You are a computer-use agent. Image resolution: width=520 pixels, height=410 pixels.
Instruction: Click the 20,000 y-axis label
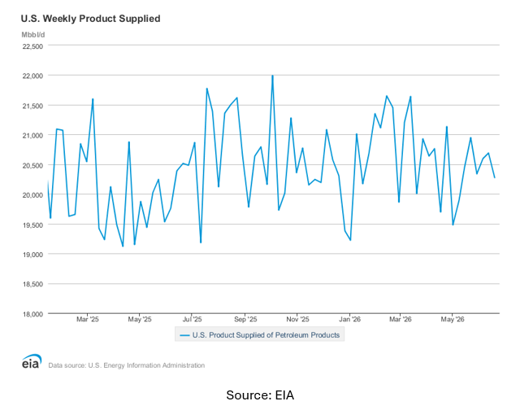point(32,195)
